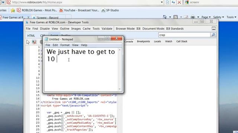Switch to the Call Stack tab

(182, 41)
